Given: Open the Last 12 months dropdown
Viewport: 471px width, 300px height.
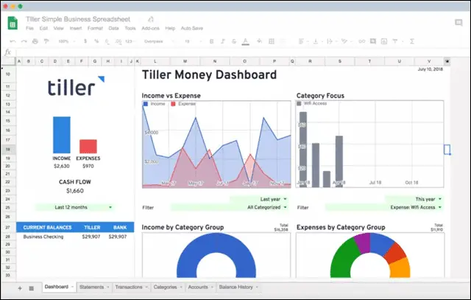Looking at the screenshot, I should pyautogui.click(x=74, y=207).
